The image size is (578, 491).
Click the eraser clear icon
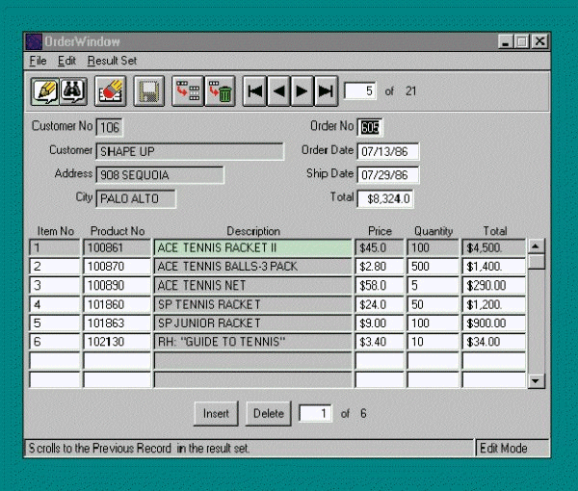click(112, 91)
